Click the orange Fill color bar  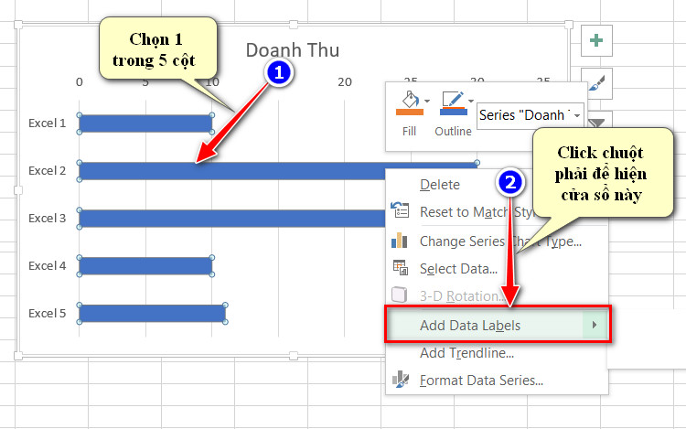click(x=410, y=113)
